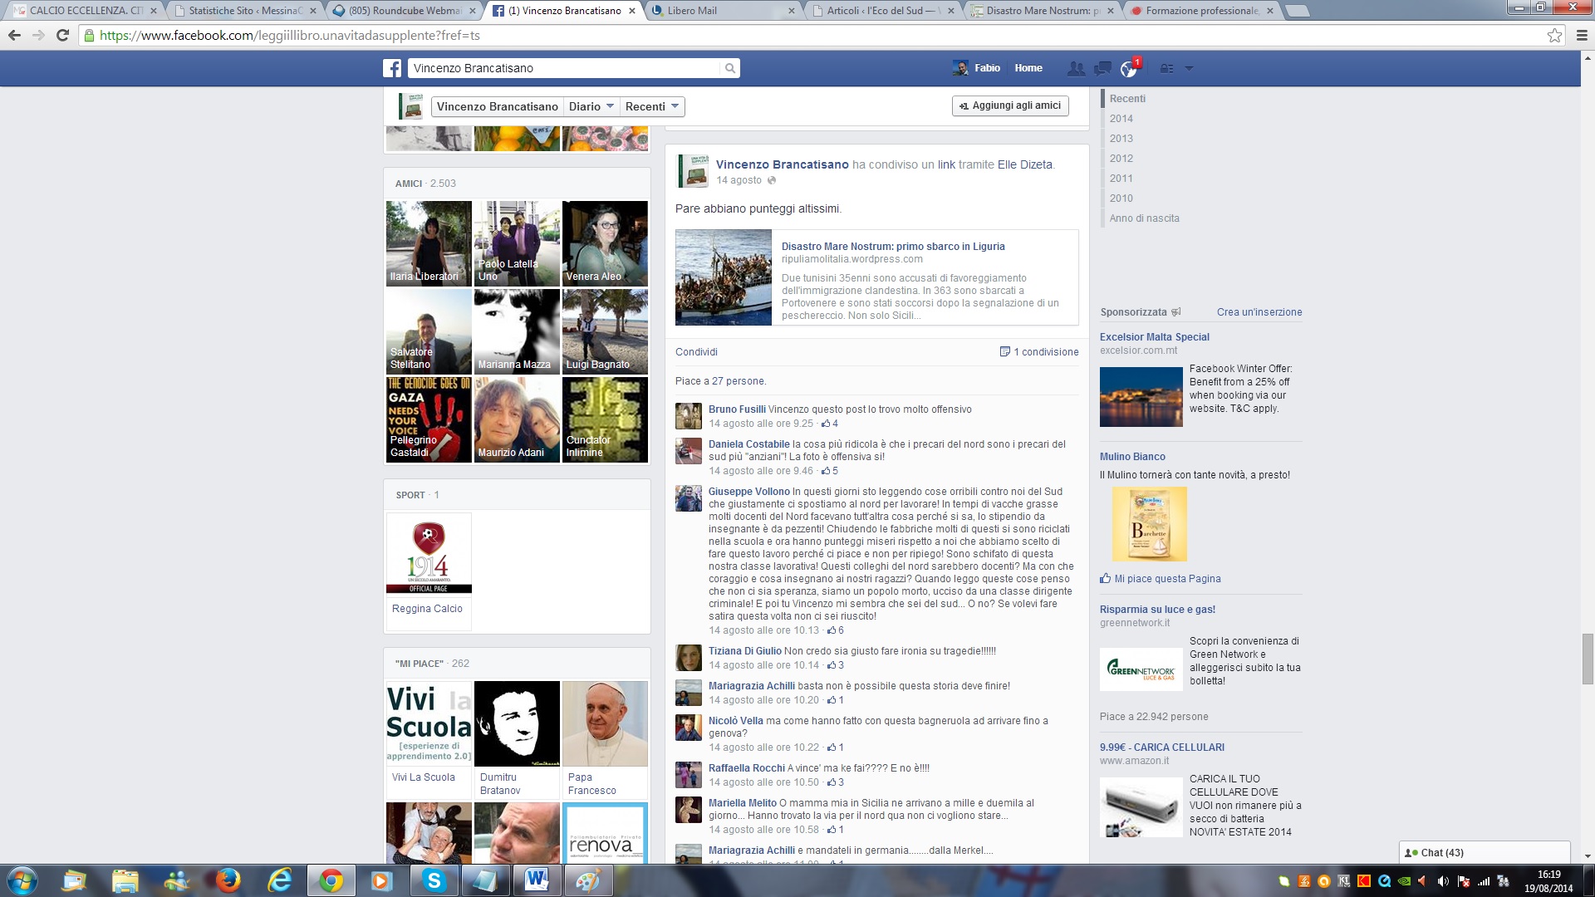Open the Chat (43) bar
The width and height of the screenshot is (1595, 897).
tap(1484, 852)
